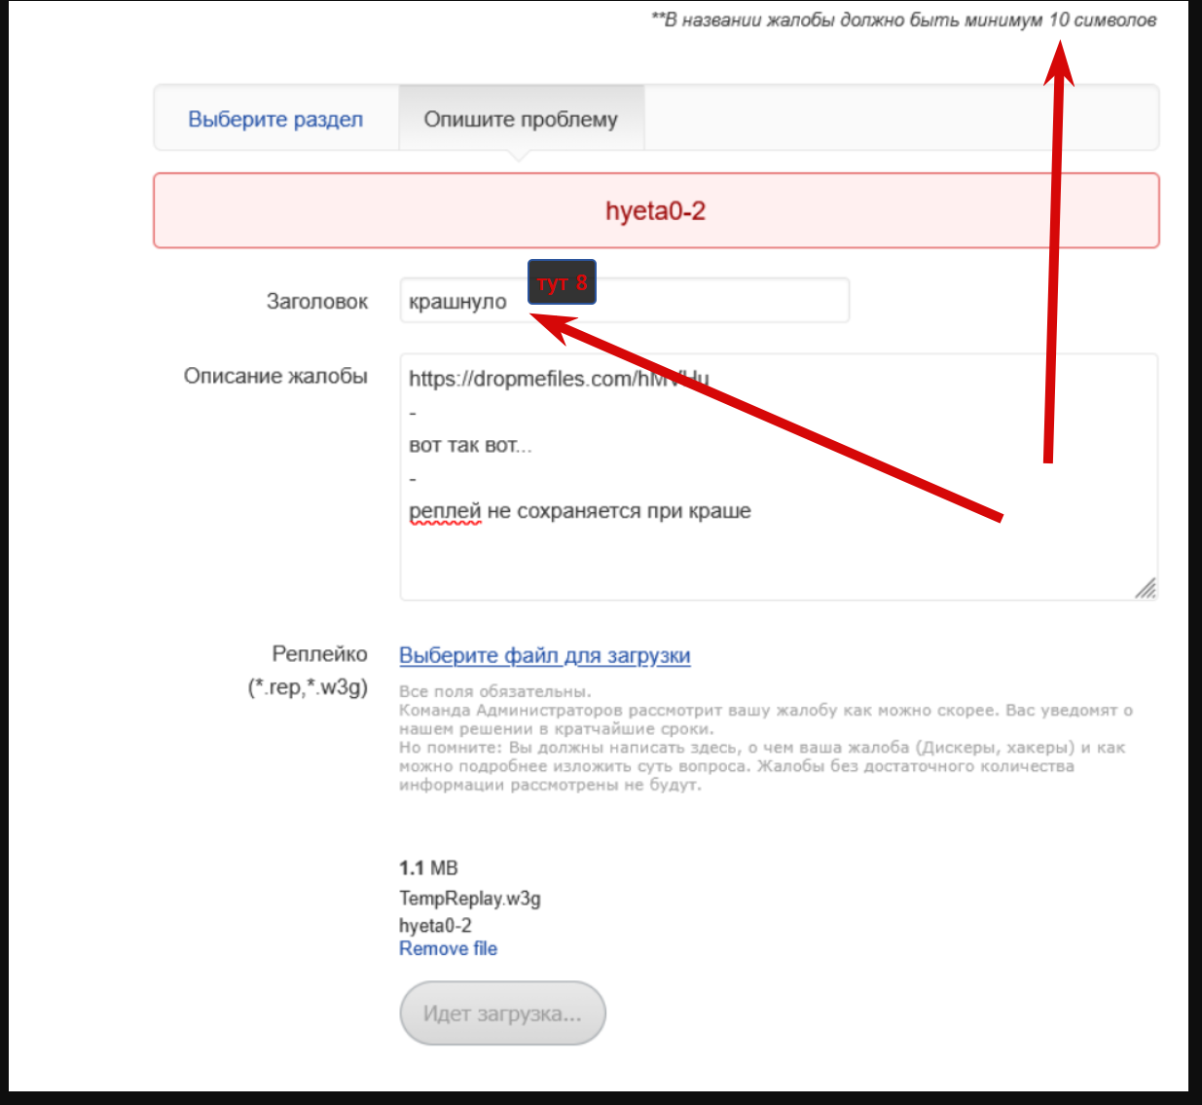Click the TempReplay.w3g file name
Screen dimensions: 1202x1105
[x=470, y=898]
